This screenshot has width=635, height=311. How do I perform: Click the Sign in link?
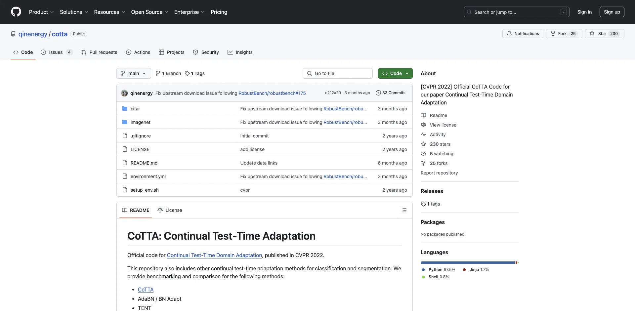[x=584, y=12]
